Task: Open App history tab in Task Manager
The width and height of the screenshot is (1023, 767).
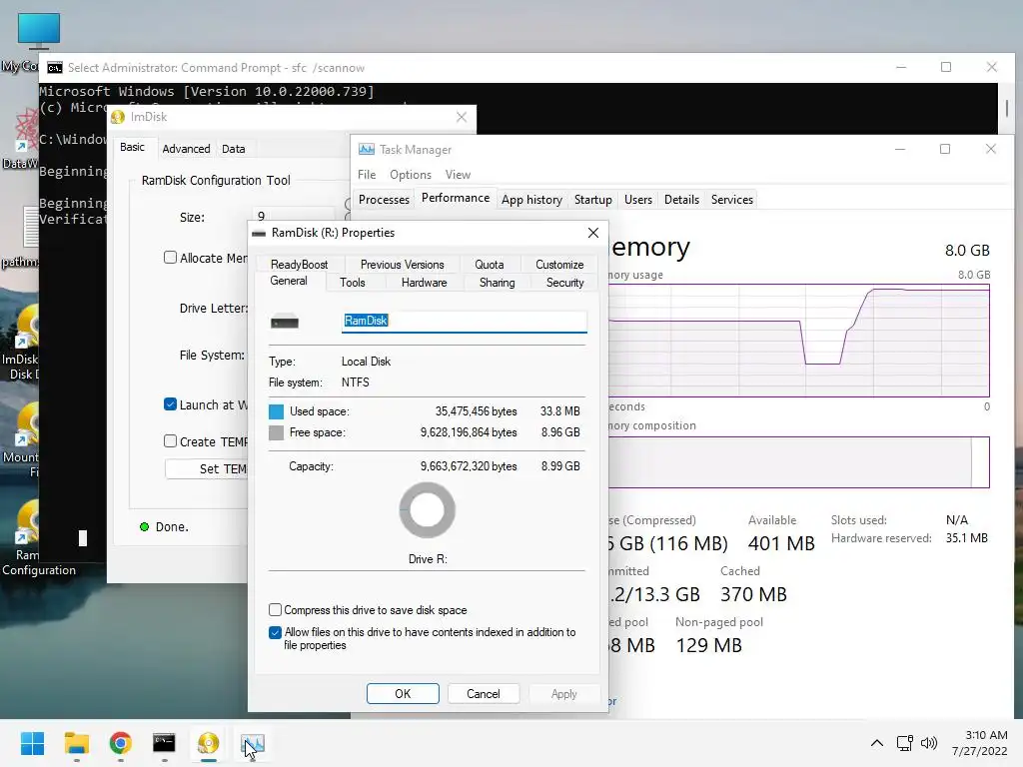Action: coord(531,200)
